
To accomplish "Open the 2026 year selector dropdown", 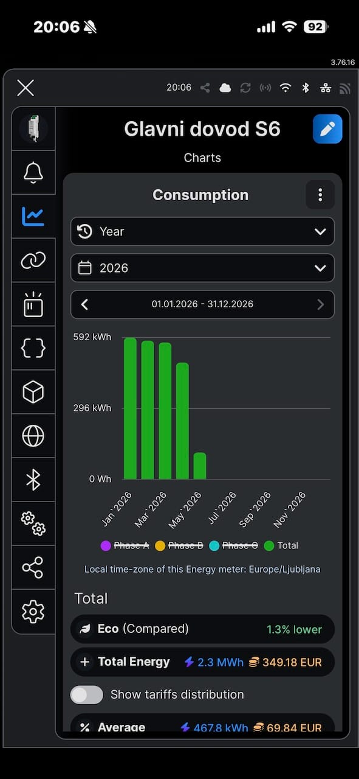I will point(202,268).
